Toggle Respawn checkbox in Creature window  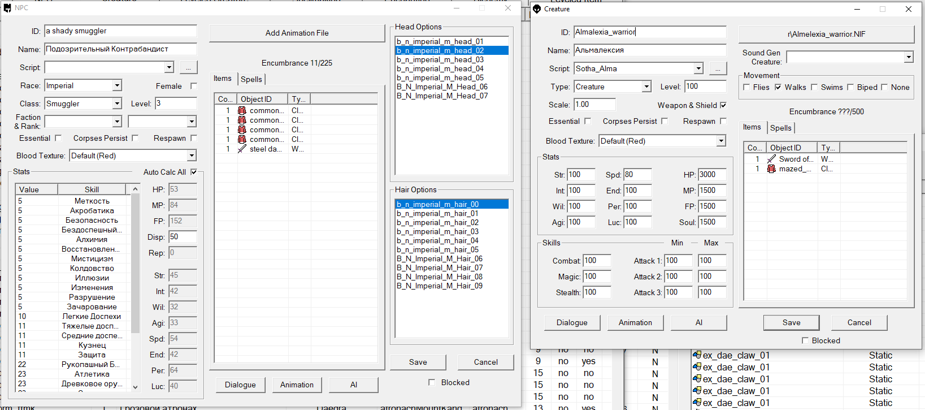[x=723, y=121]
